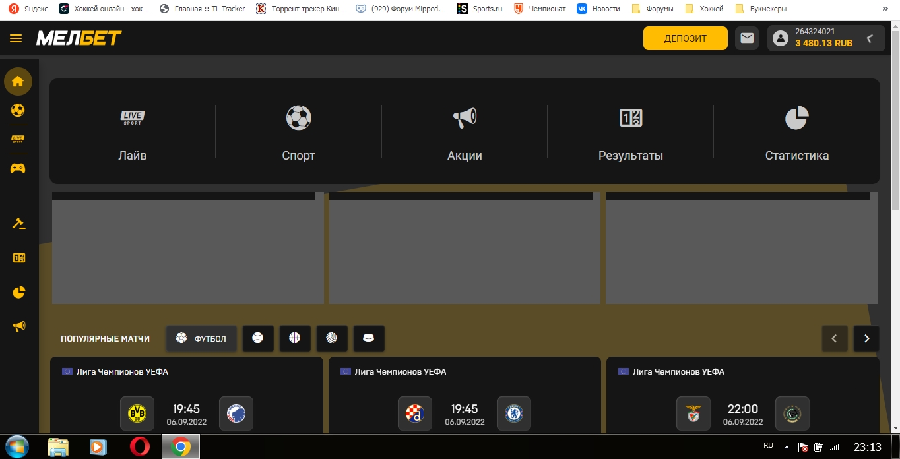Open first Лига Чемпионов УЕФА card title
Screen dimensions: 900x459
pyautogui.click(x=122, y=372)
